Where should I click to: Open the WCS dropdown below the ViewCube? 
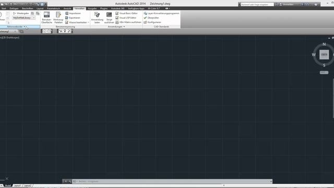pos(324,73)
